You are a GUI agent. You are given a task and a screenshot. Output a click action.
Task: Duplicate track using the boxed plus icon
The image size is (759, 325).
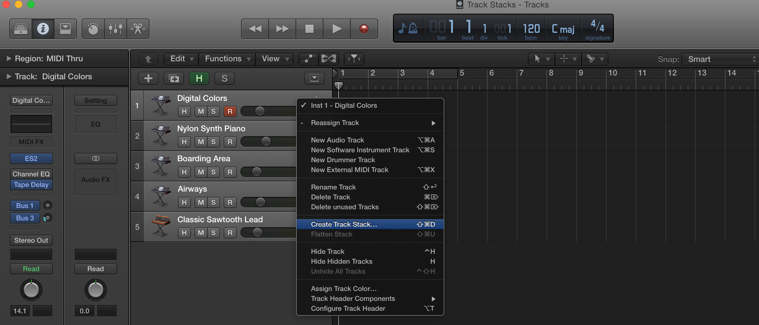174,78
